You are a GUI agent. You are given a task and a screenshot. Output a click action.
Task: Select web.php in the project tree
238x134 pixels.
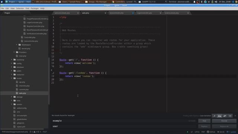(x=22, y=93)
